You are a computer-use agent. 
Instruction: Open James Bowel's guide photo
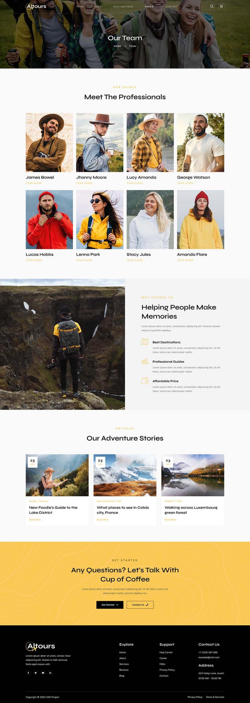[x=49, y=142]
